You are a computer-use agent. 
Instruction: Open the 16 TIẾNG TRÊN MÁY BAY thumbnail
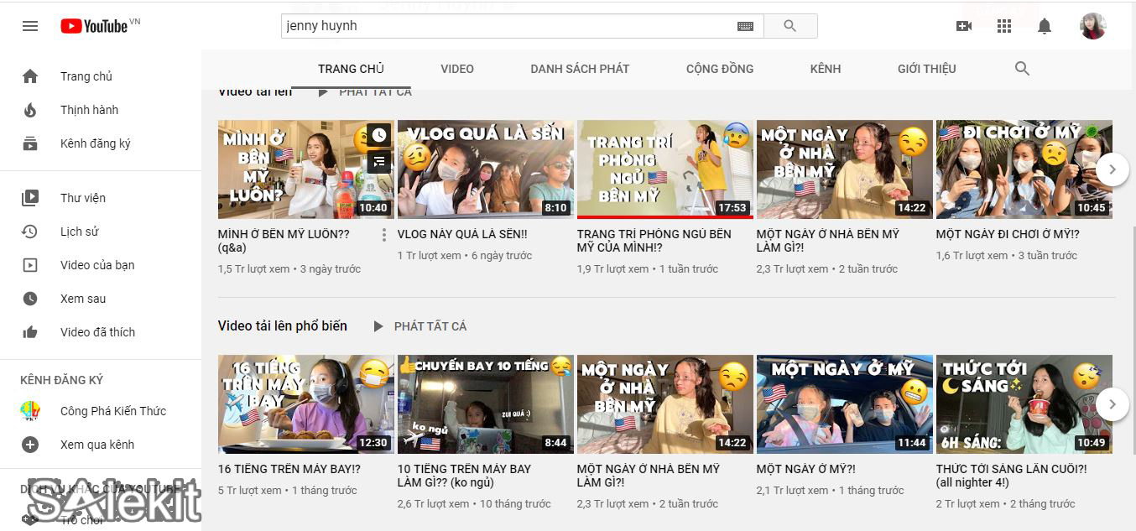[x=305, y=404]
